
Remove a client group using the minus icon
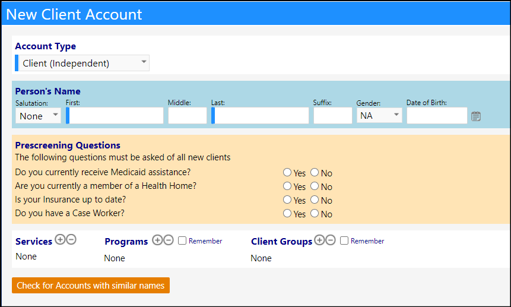(331, 240)
